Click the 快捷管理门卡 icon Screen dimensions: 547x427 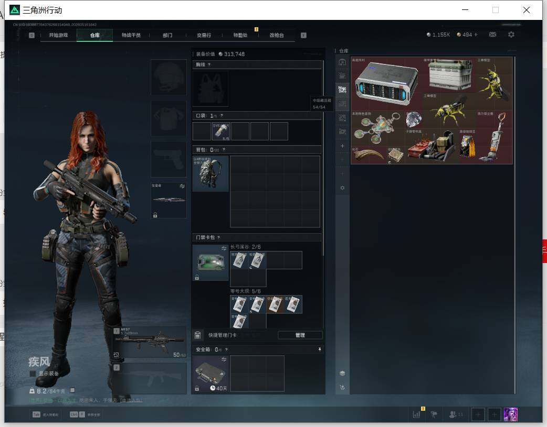[x=197, y=335]
